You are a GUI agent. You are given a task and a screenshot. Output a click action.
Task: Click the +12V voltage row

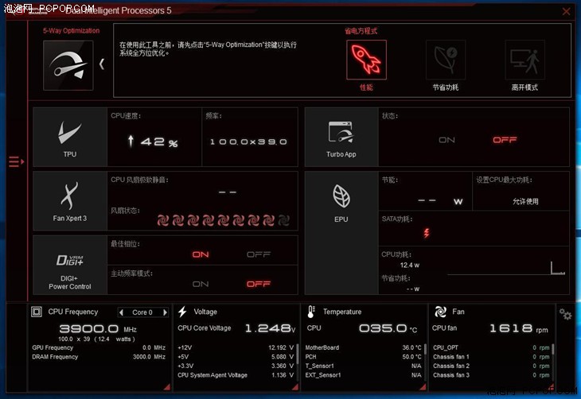pos(236,347)
